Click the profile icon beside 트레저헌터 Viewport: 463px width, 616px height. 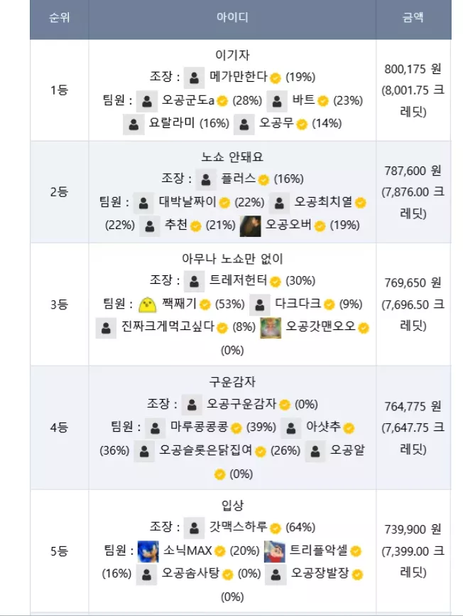194,281
